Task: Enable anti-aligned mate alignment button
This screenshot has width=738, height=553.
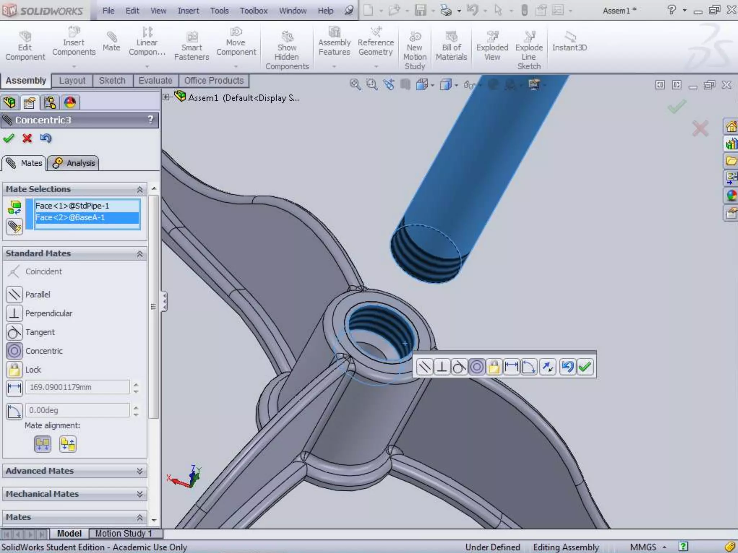Action: pos(68,444)
